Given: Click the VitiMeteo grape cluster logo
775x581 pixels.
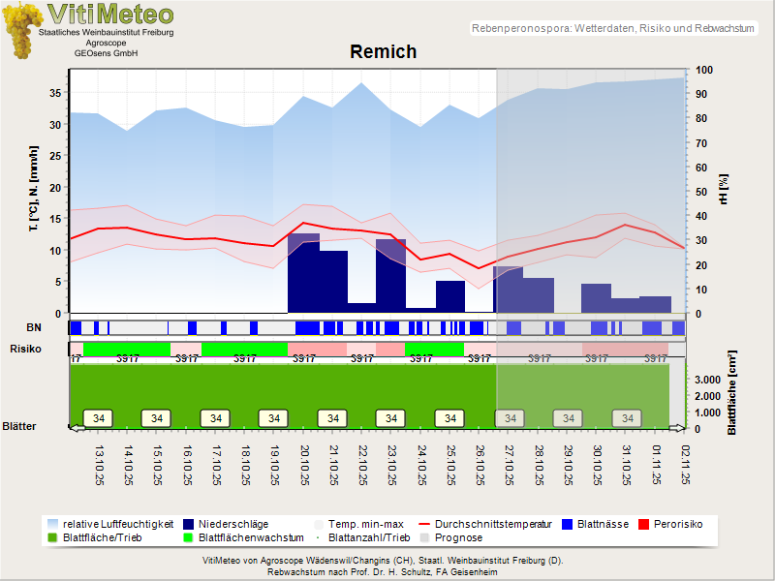Looking at the screenshot, I should click(x=19, y=29).
